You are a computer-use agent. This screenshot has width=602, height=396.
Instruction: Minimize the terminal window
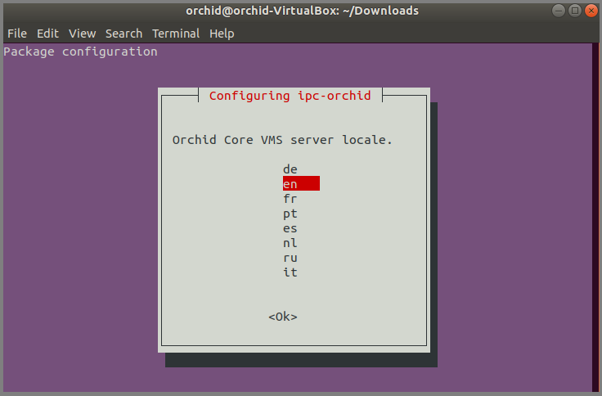[558, 11]
